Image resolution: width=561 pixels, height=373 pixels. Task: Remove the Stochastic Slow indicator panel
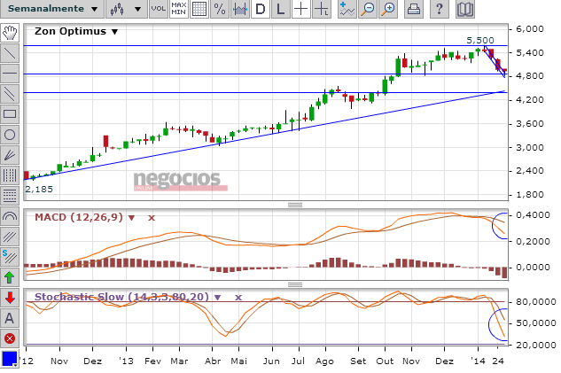[x=238, y=297]
